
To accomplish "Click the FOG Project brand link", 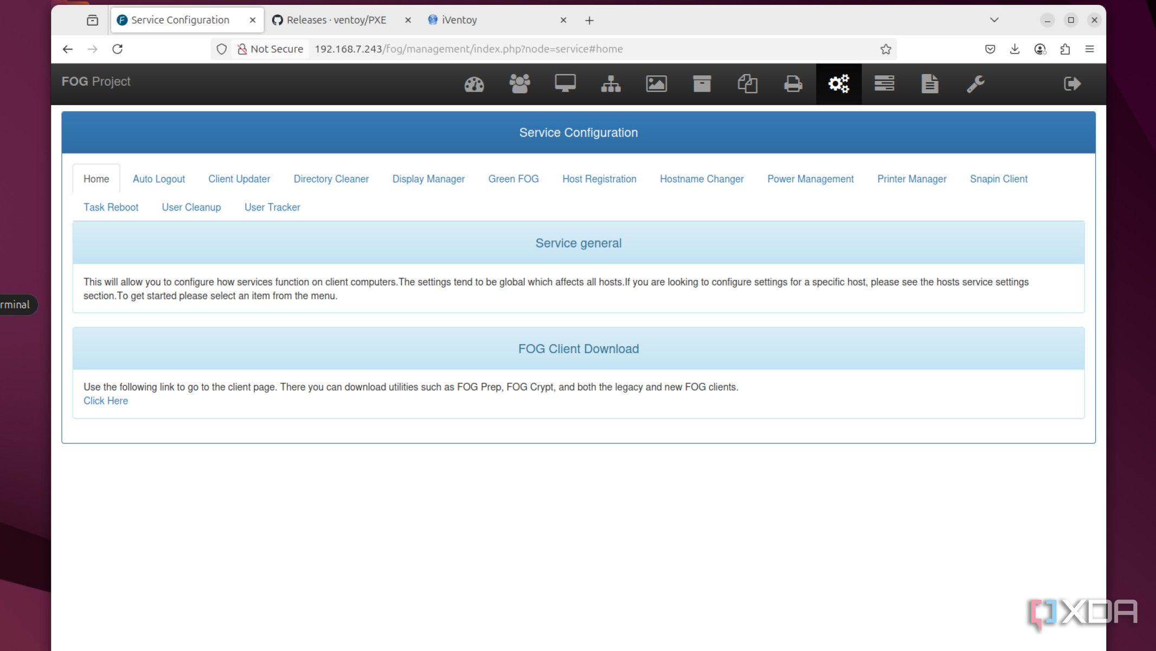I will point(96,81).
